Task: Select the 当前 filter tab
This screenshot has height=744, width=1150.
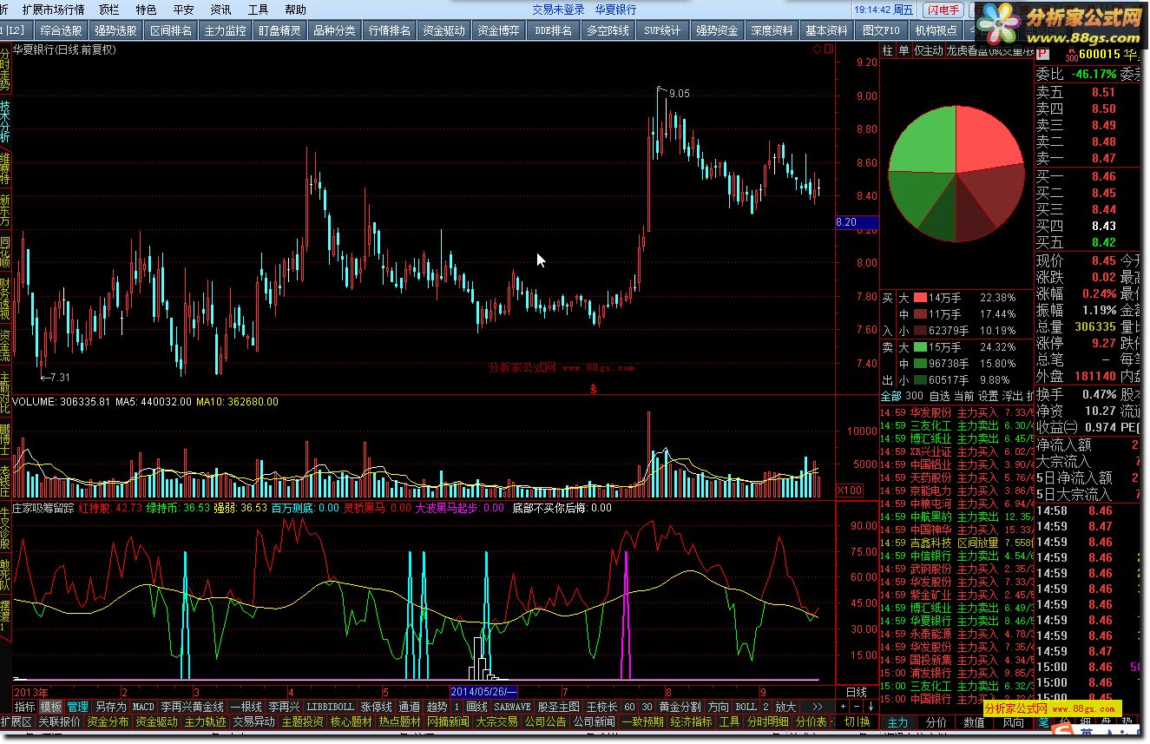Action: 963,396
